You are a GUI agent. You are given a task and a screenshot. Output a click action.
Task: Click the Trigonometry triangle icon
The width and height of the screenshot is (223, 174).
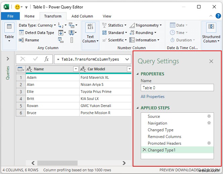[132, 25]
